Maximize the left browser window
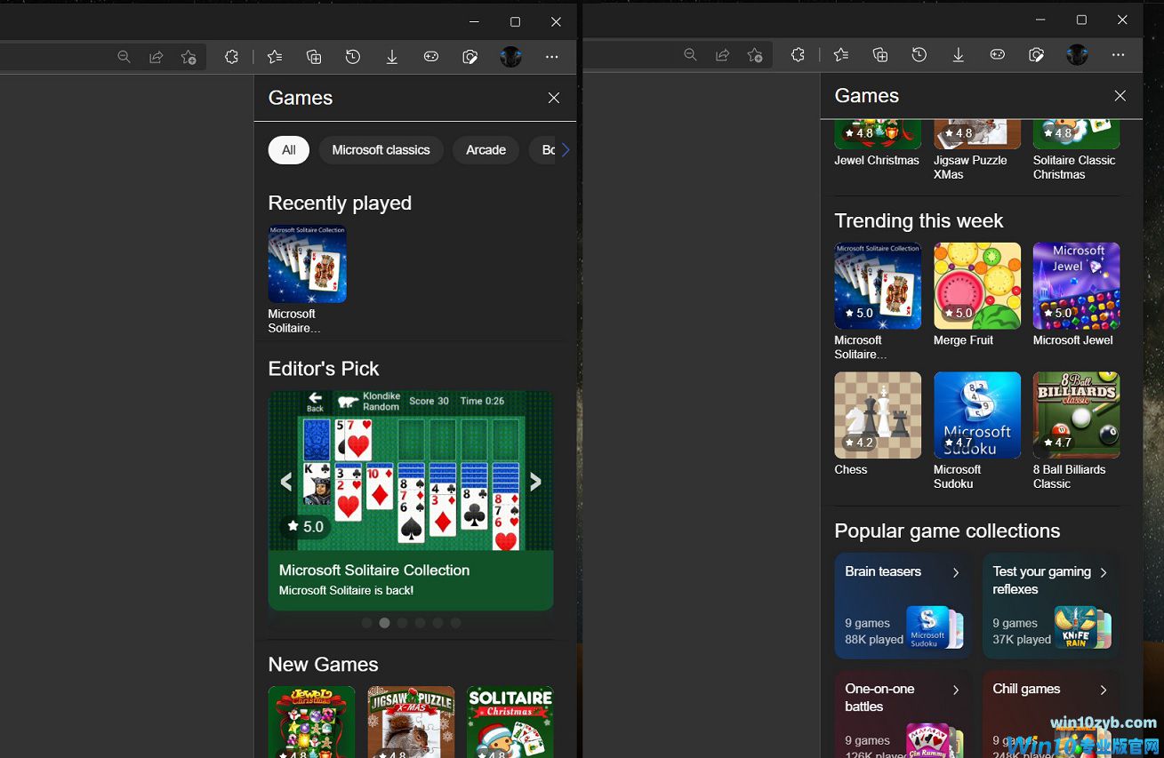This screenshot has width=1164, height=758. pyautogui.click(x=515, y=21)
